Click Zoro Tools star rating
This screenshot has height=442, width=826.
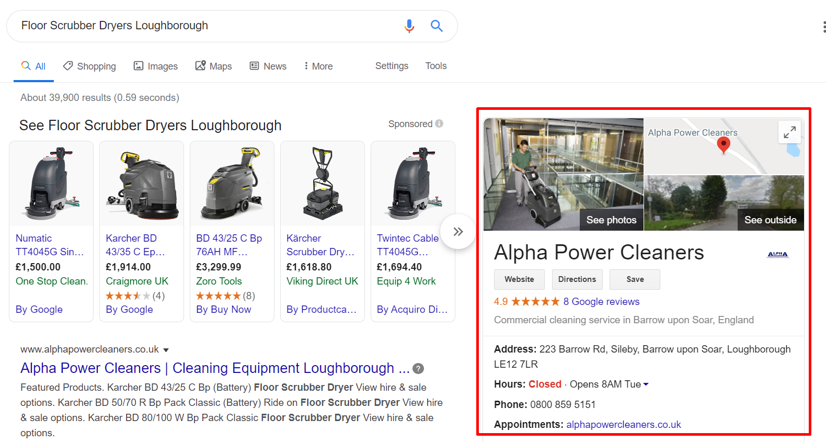coord(219,296)
